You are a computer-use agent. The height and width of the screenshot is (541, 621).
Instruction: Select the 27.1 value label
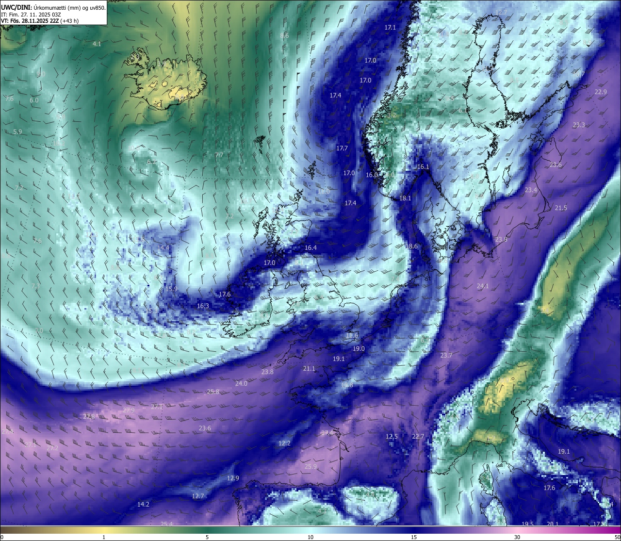(x=157, y=407)
